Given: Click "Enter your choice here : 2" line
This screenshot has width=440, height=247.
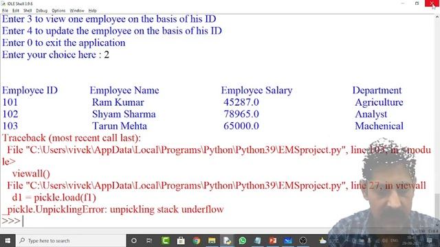Looking at the screenshot, I should tap(56, 55).
